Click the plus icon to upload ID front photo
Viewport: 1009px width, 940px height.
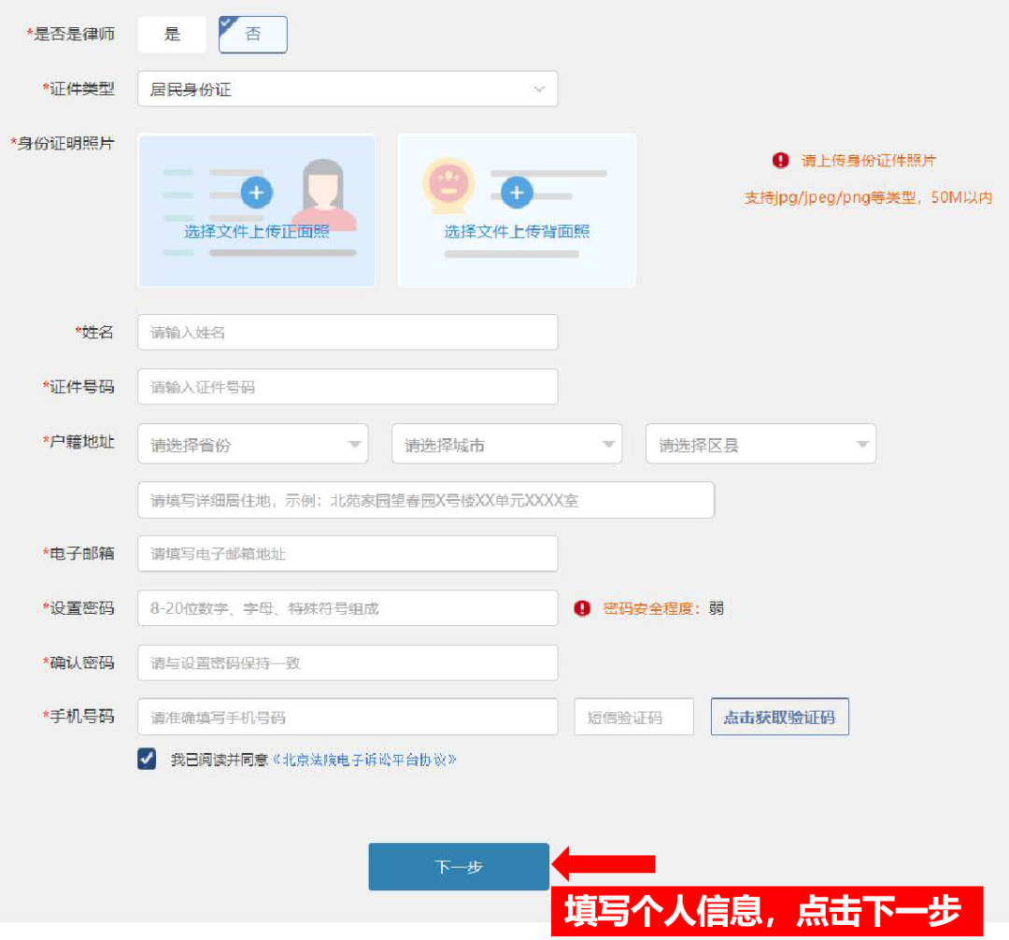tap(256, 193)
